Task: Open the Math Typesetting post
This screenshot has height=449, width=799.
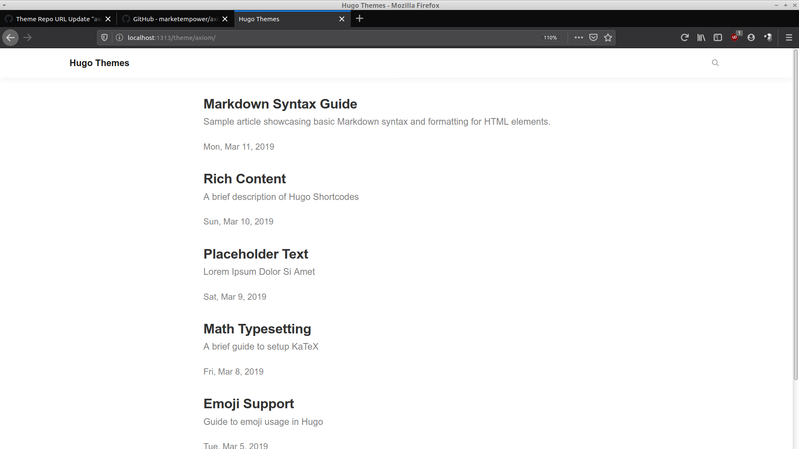Action: coord(257,328)
